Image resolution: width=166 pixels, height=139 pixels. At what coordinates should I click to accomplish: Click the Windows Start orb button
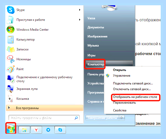click(x=11, y=129)
